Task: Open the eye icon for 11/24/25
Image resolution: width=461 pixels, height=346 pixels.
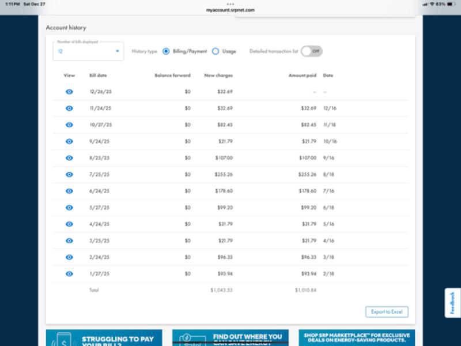Action: (70, 108)
